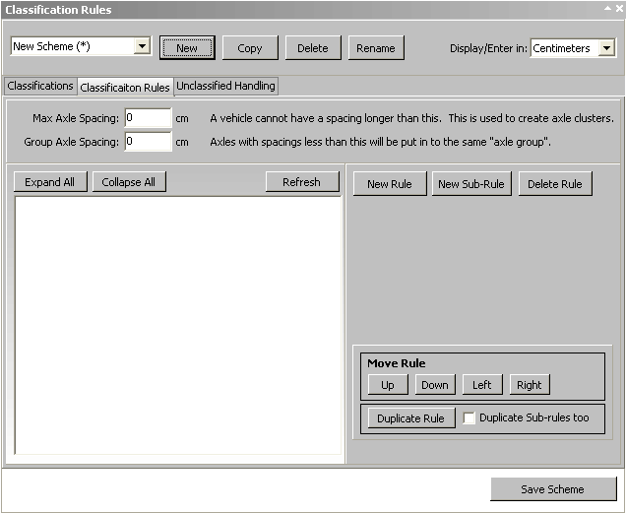
Task: Rename the current scheme
Action: pos(376,47)
